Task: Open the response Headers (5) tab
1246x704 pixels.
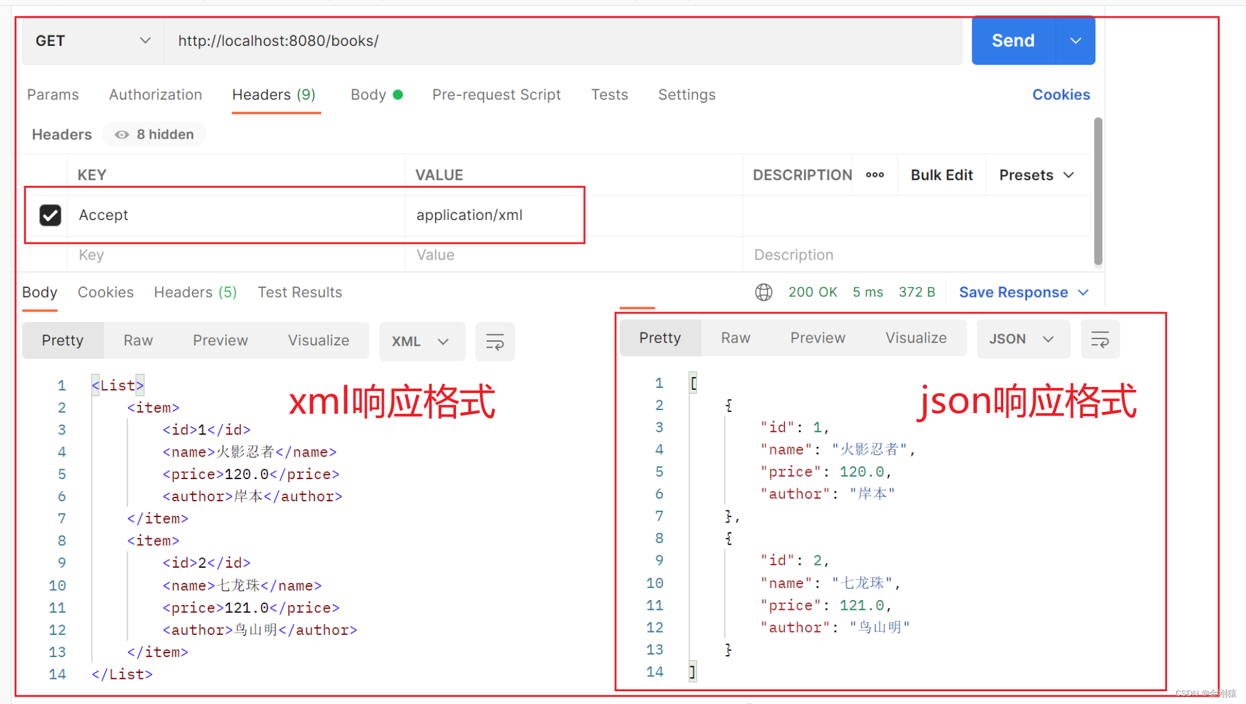Action: point(195,292)
